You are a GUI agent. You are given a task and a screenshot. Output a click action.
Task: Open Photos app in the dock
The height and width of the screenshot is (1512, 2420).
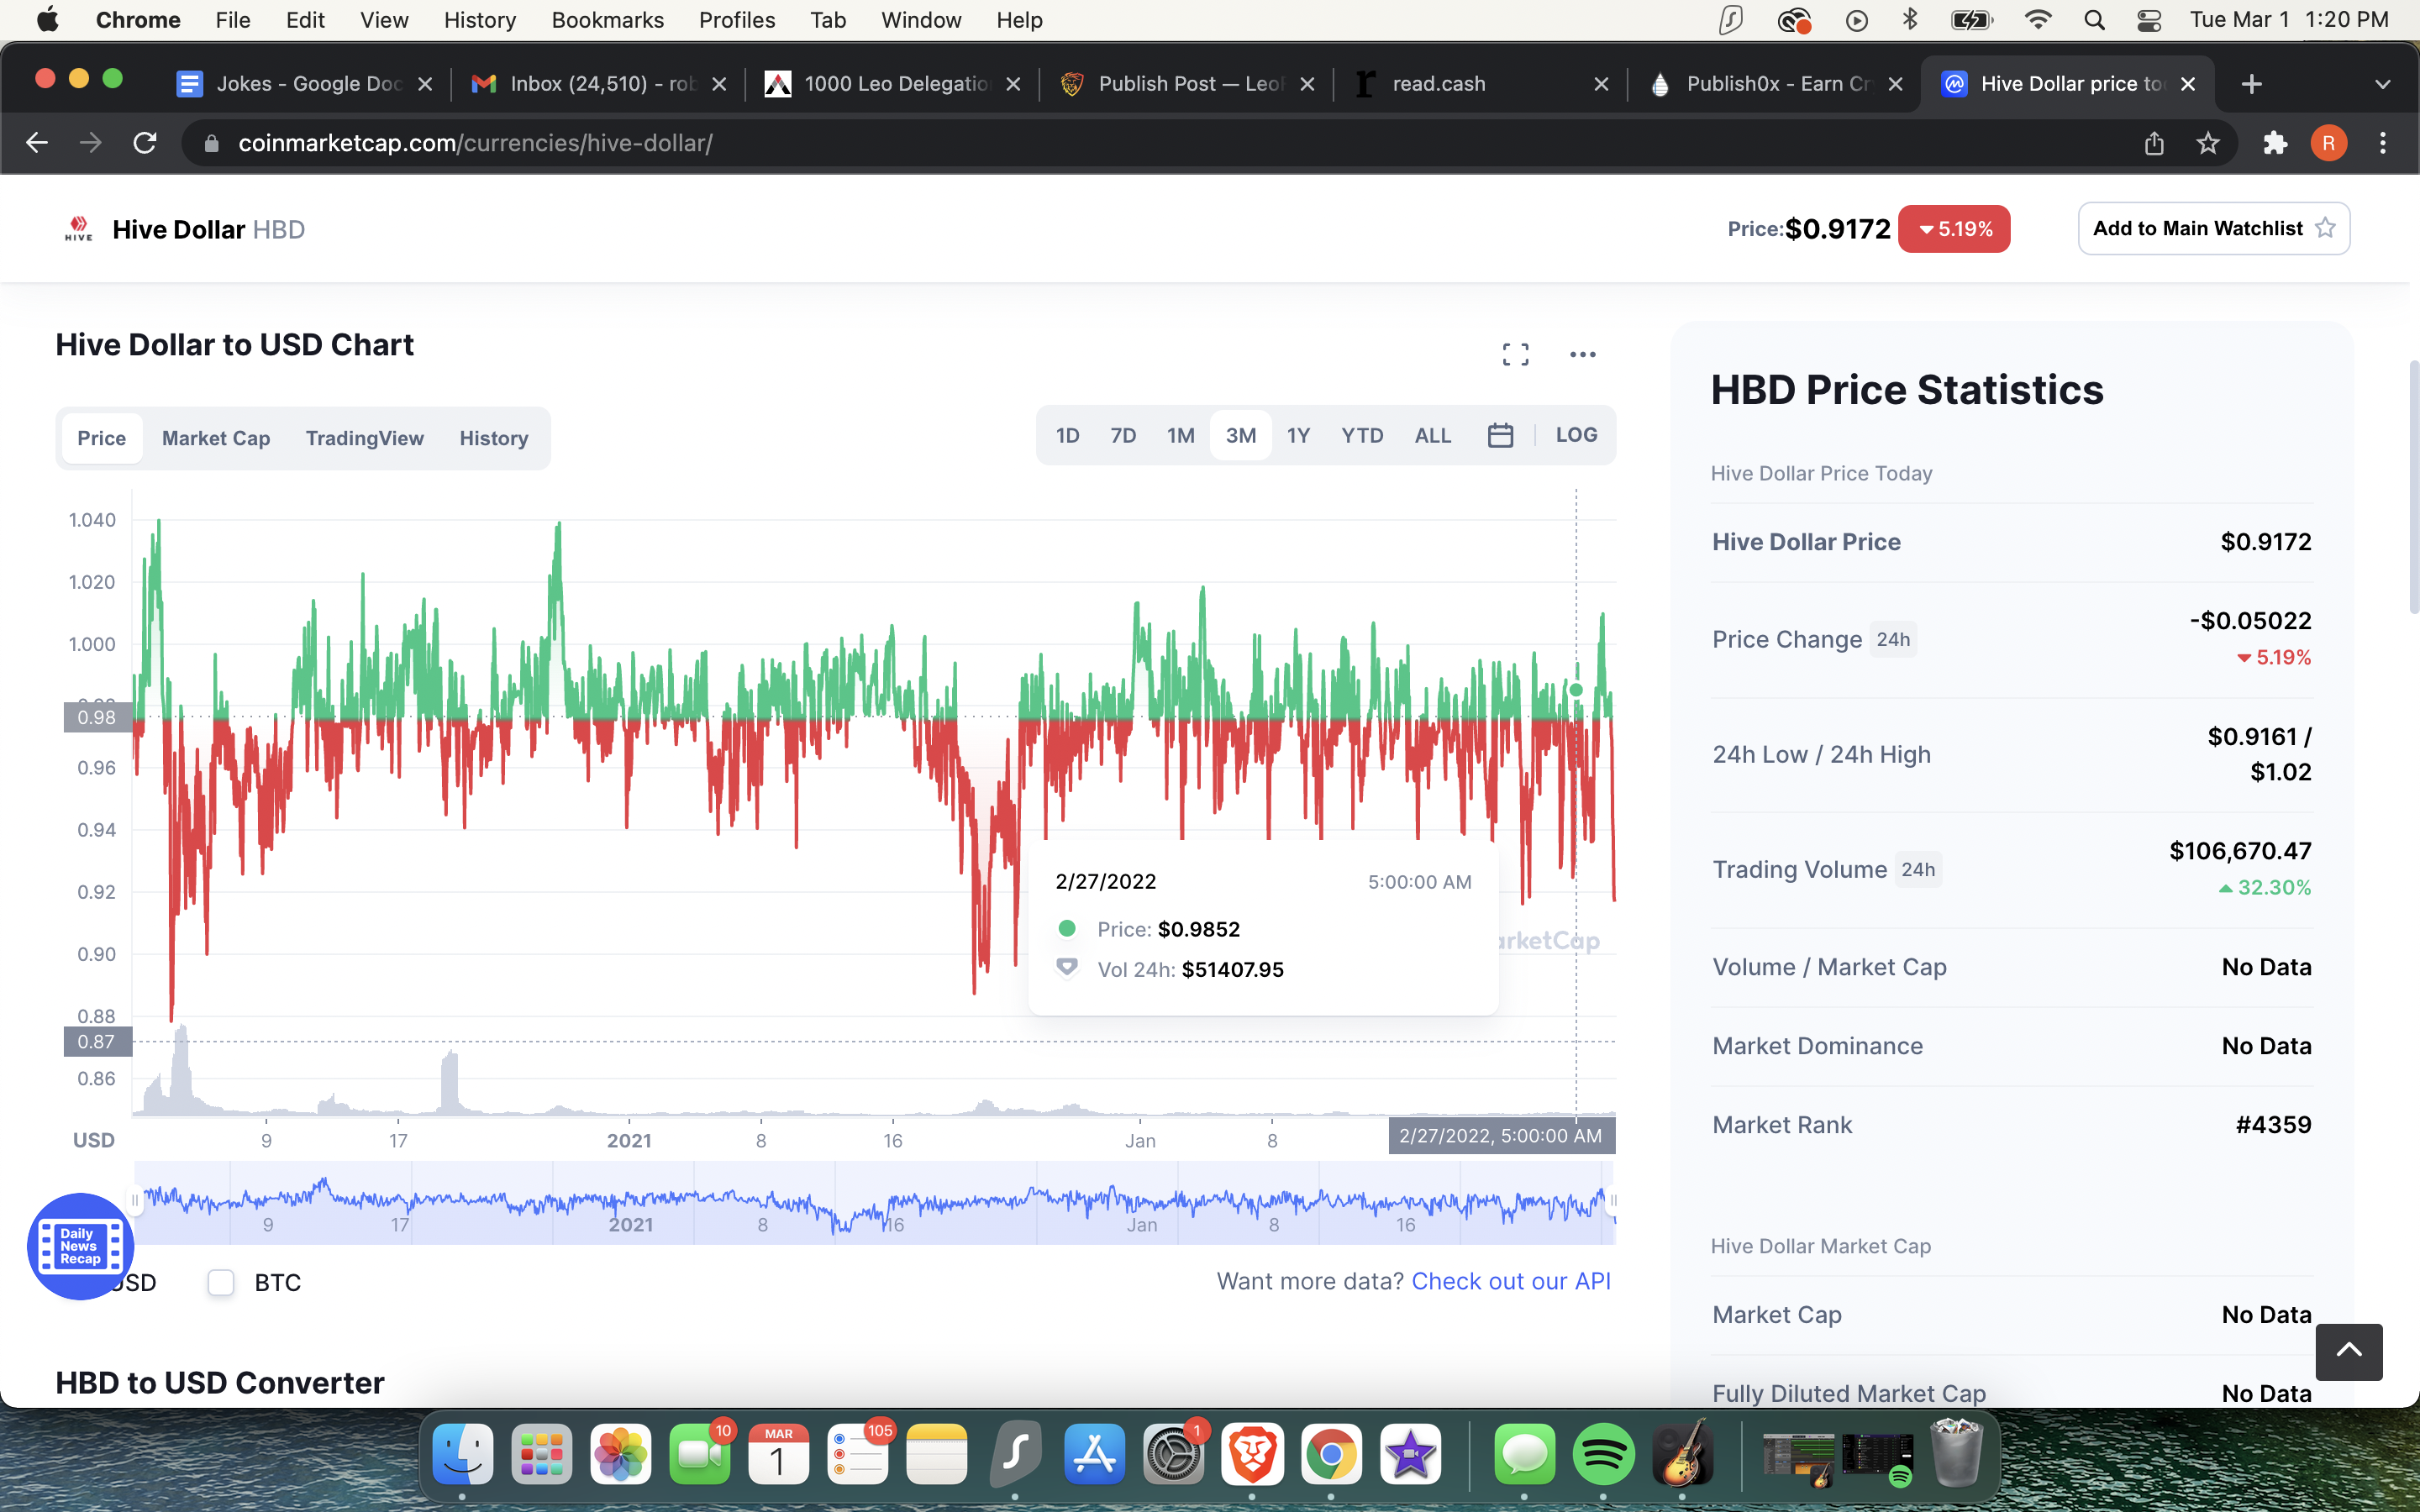click(620, 1454)
